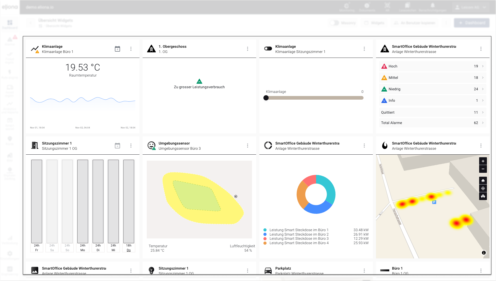Click An Benutzer kopieren button
The width and height of the screenshot is (496, 281).
click(x=415, y=23)
